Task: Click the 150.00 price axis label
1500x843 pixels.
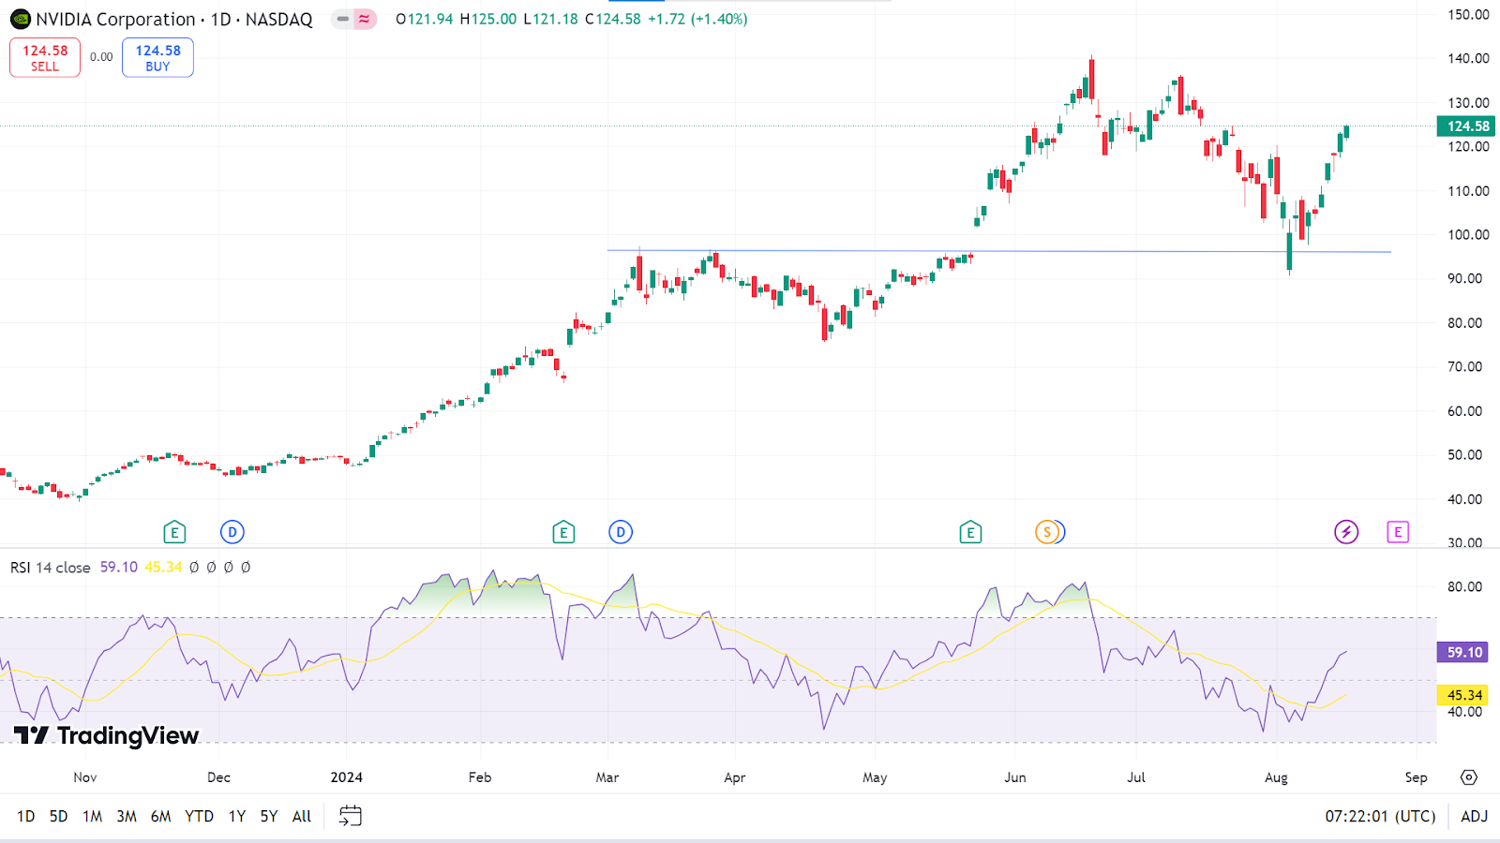Action: click(x=1468, y=14)
